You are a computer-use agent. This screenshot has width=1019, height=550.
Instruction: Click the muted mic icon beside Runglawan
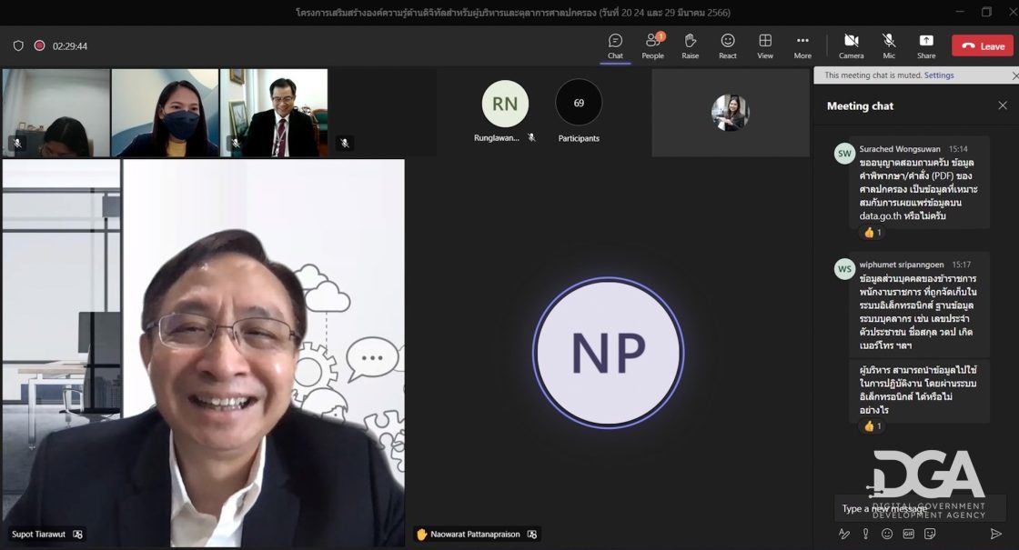pos(531,137)
